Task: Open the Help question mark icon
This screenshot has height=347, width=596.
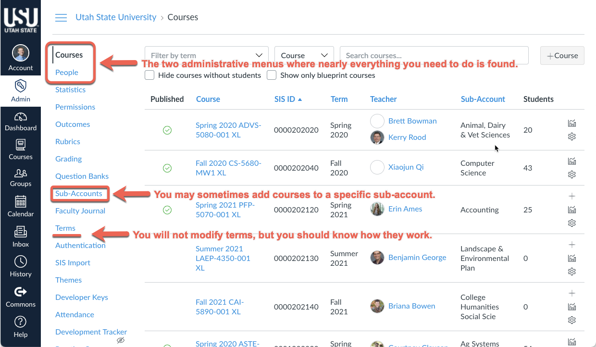Action: [21, 322]
